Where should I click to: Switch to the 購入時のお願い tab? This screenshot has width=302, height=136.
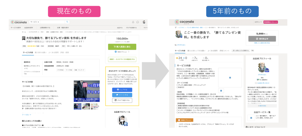click(x=41, y=52)
